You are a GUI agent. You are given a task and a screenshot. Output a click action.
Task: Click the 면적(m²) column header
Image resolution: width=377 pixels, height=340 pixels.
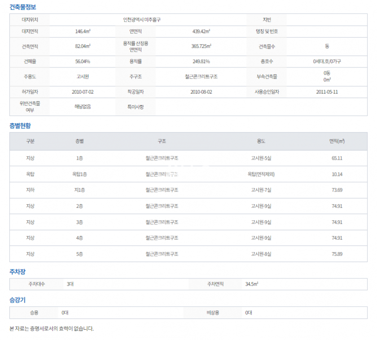(337, 141)
